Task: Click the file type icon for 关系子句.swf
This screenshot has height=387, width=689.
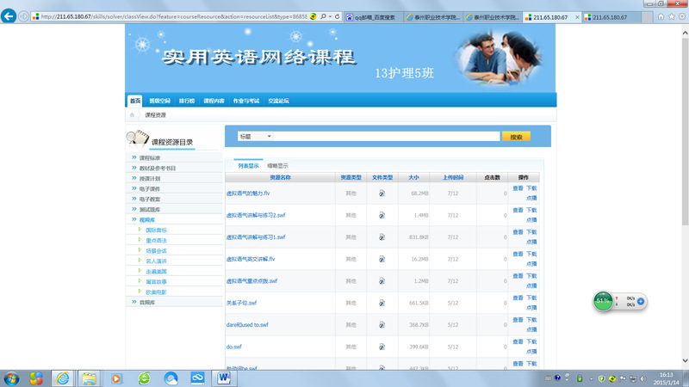Action: (382, 303)
